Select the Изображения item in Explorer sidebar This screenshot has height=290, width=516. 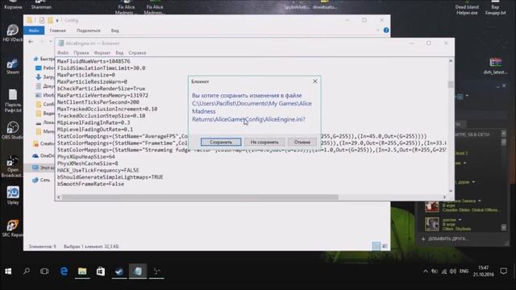[x=45, y=95]
